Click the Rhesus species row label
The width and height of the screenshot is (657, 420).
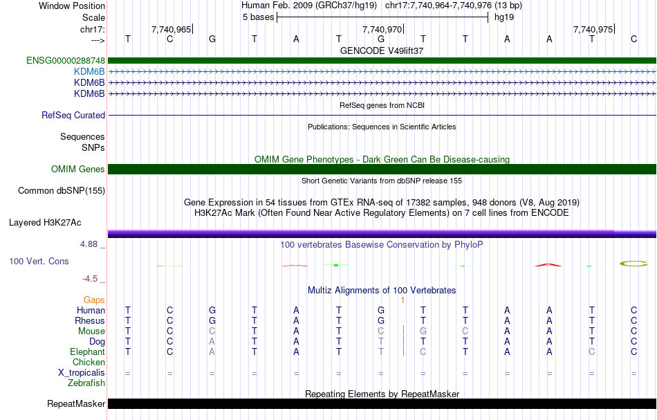90,320
